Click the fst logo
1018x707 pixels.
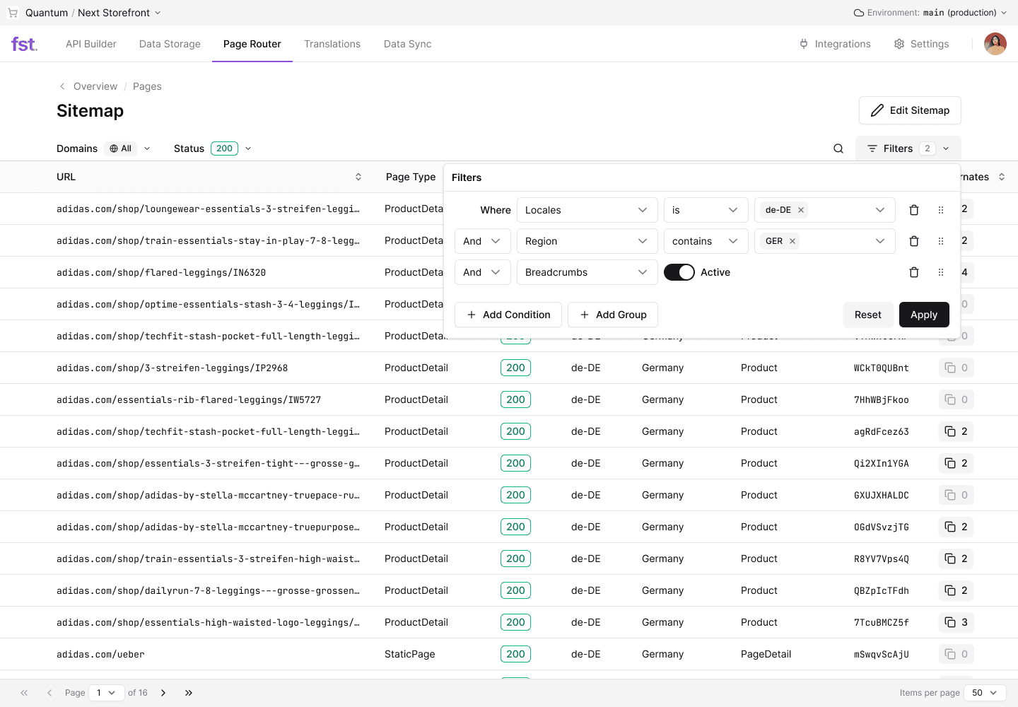point(24,44)
